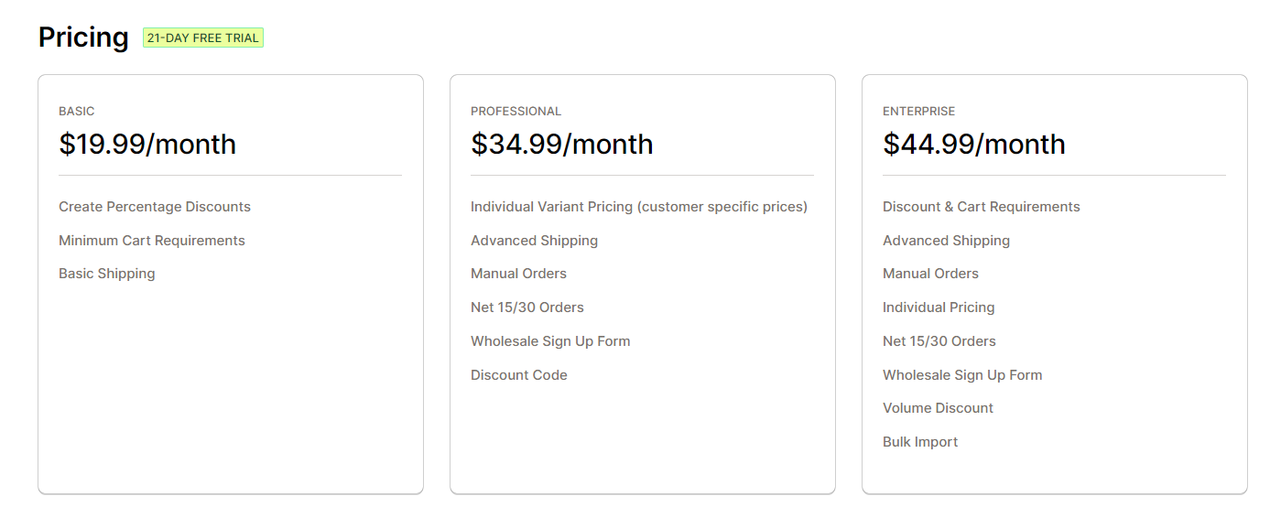Click Individual Variant Pricing feature
Image resolution: width=1270 pixels, height=507 pixels.
(639, 207)
